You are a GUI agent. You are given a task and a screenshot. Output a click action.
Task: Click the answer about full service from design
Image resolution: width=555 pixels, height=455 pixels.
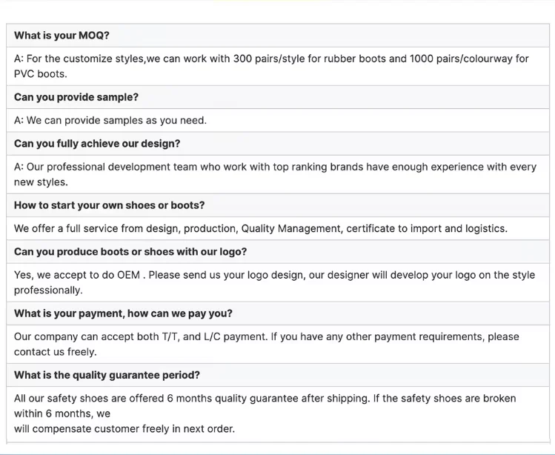(261, 228)
